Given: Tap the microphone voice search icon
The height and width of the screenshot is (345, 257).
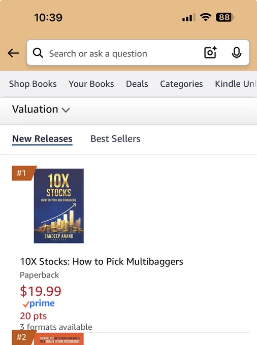Looking at the screenshot, I should click(x=237, y=53).
